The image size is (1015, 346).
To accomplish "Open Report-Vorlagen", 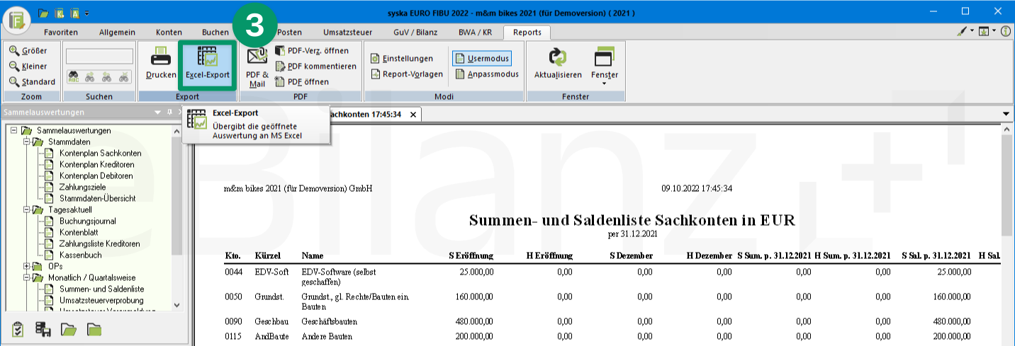I will pos(407,74).
